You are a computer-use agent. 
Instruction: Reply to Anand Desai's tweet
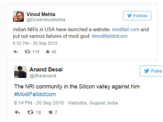point(17,112)
